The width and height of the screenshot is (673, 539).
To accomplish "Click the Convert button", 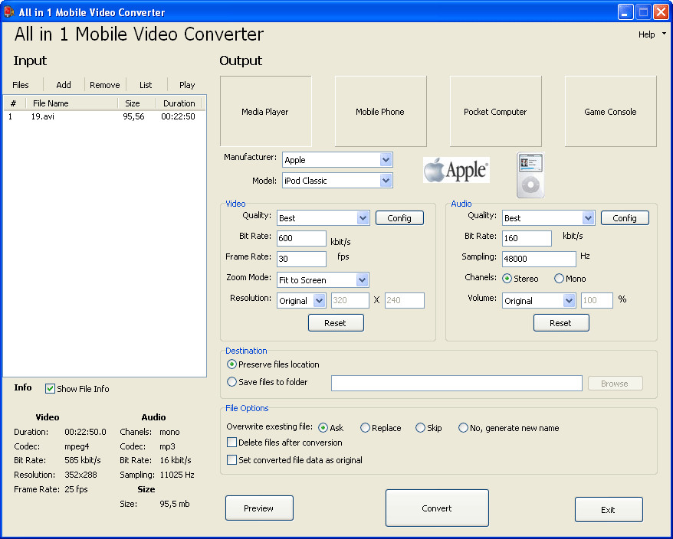I will tap(437, 508).
